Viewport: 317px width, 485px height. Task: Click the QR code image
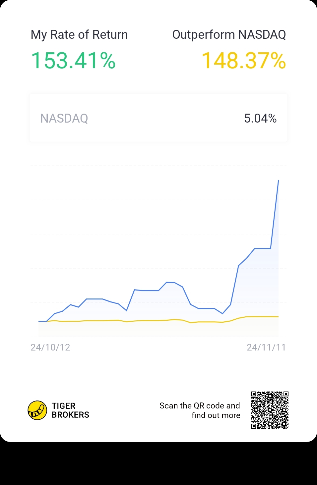click(x=270, y=410)
